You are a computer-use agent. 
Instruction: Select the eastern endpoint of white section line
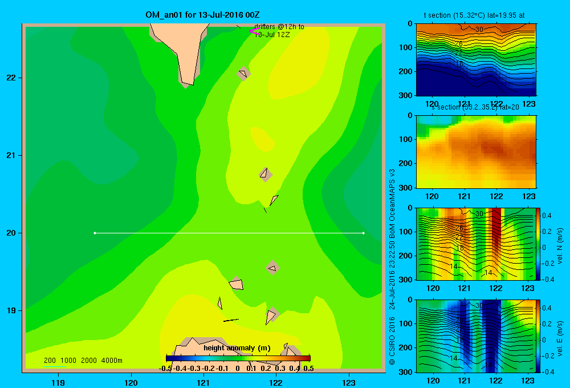[x=364, y=233]
